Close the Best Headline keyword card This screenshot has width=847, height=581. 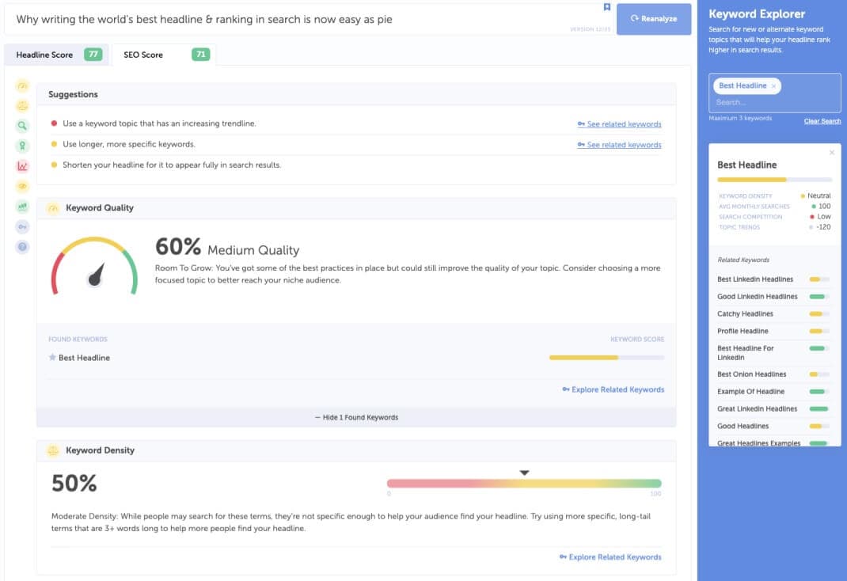pyautogui.click(x=831, y=152)
